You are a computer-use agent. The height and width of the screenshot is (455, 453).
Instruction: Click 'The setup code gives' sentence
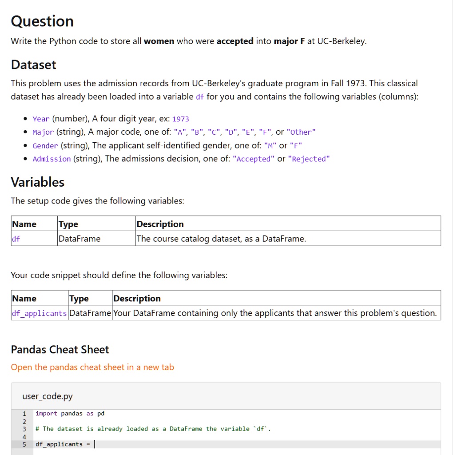pyautogui.click(x=97, y=201)
